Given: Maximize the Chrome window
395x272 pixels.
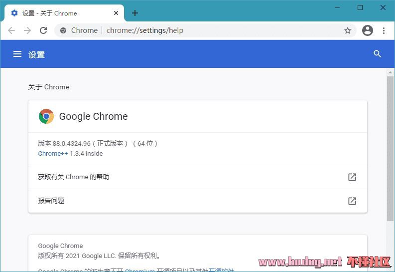Looking at the screenshot, I should 360,7.
